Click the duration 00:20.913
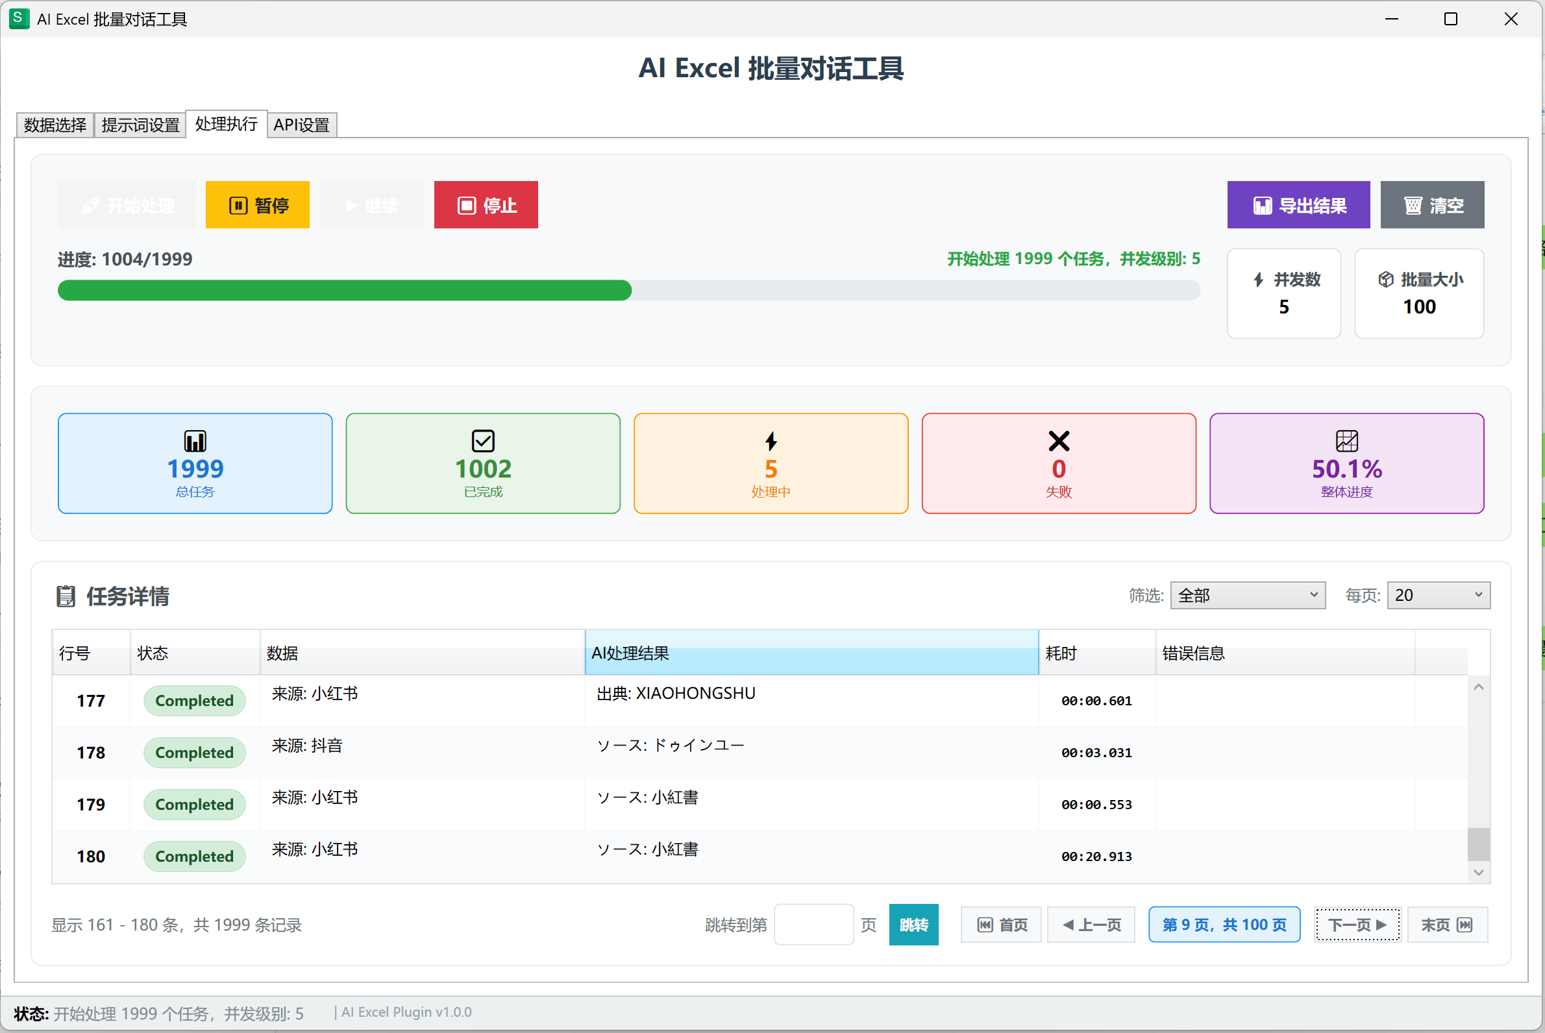This screenshot has width=1545, height=1033. click(x=1096, y=857)
